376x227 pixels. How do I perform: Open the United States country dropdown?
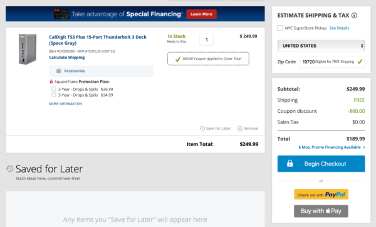tap(321, 46)
